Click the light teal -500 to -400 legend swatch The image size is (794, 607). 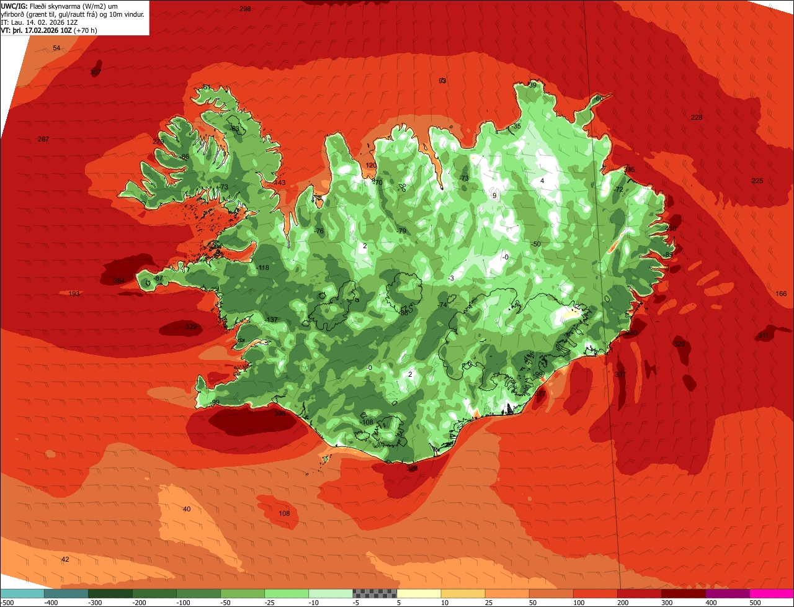click(x=22, y=593)
